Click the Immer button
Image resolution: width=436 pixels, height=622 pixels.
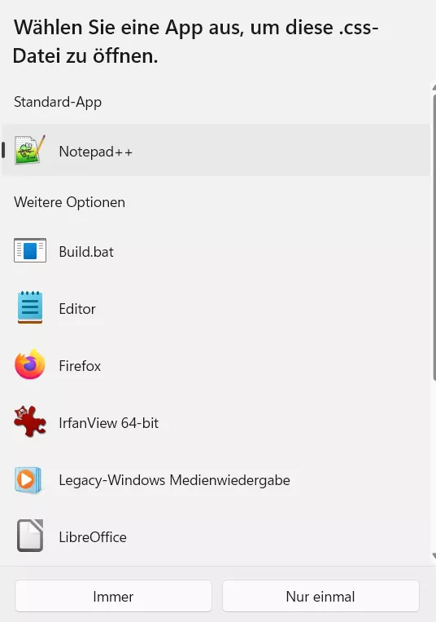point(113,596)
